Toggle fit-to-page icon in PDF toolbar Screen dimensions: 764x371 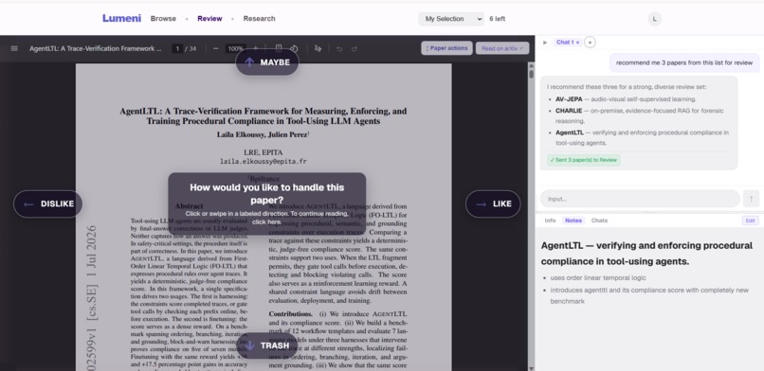tap(279, 48)
